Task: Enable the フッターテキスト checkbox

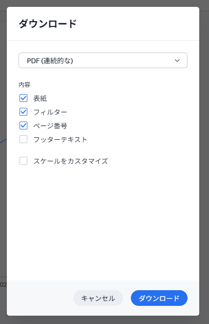Action: (x=23, y=139)
